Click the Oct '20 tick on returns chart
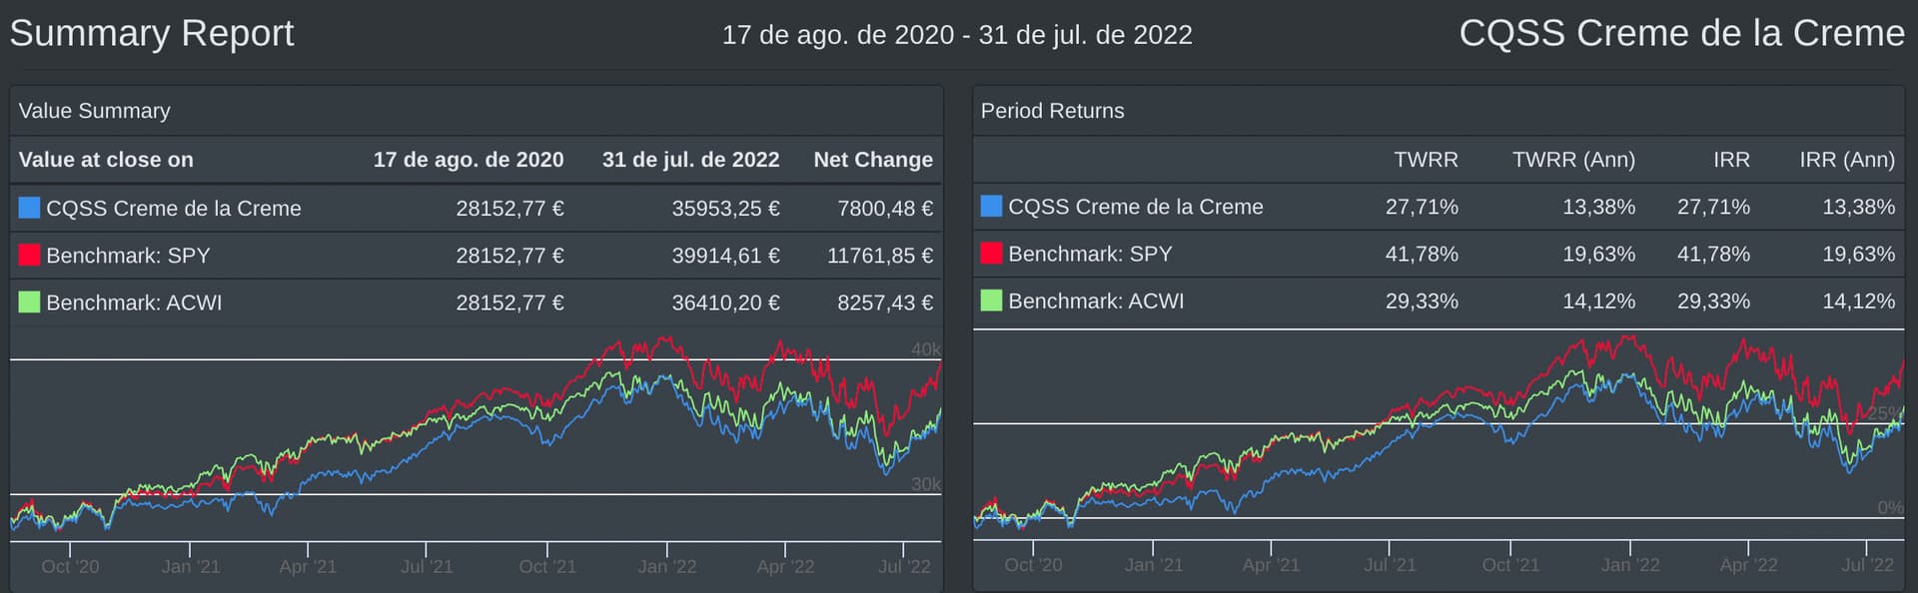Screen dimensions: 1918x593 pyautogui.click(x=1033, y=564)
